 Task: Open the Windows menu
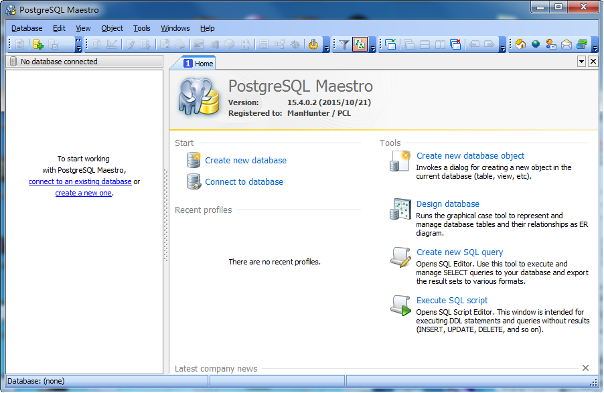pyautogui.click(x=175, y=28)
